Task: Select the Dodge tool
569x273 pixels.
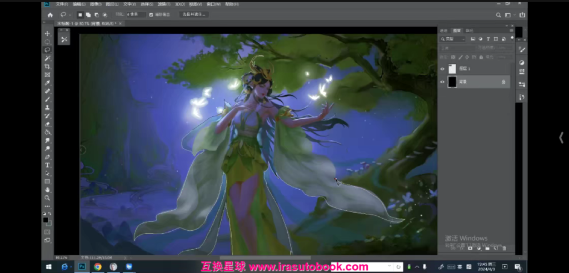Action: [47, 149]
